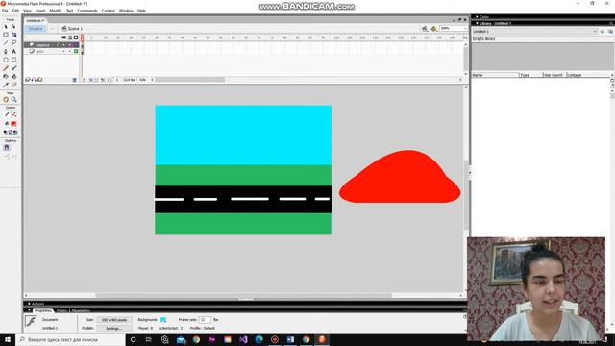Select the Selection arrow tool

pos(6,26)
